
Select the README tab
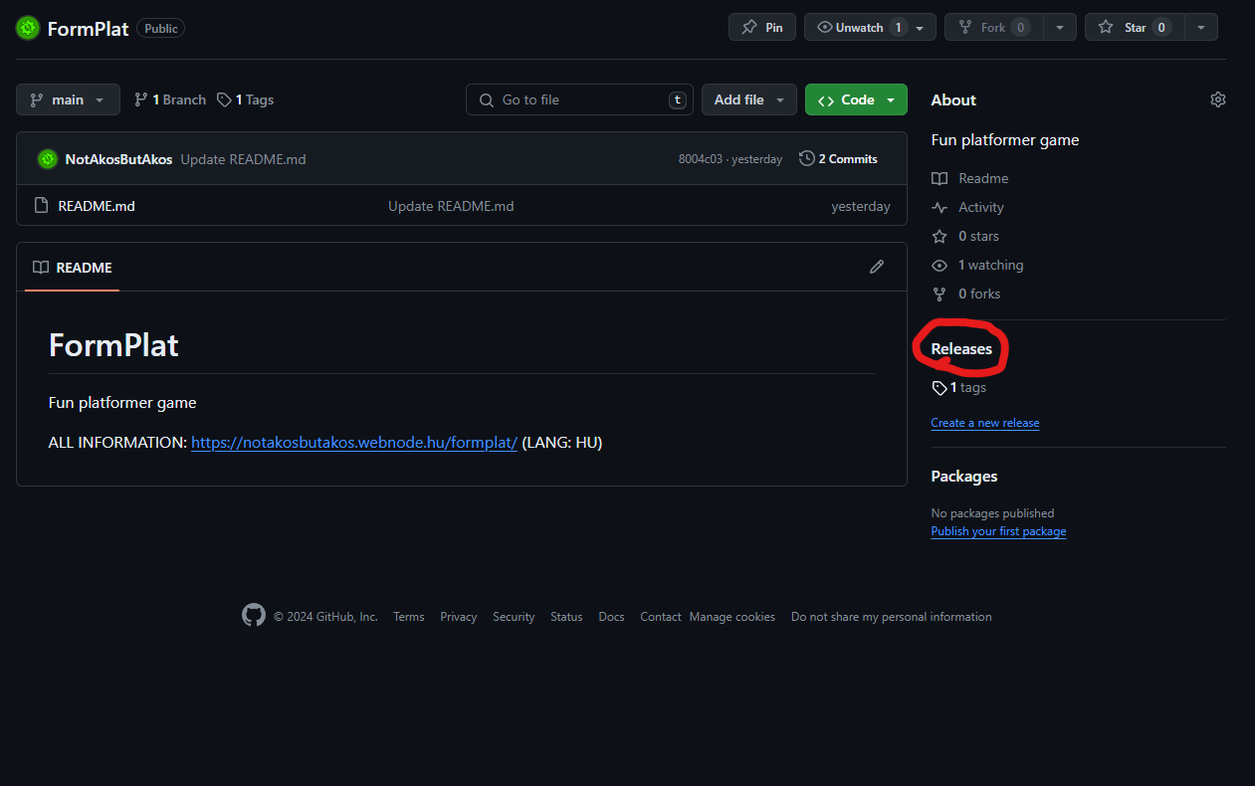click(x=73, y=268)
